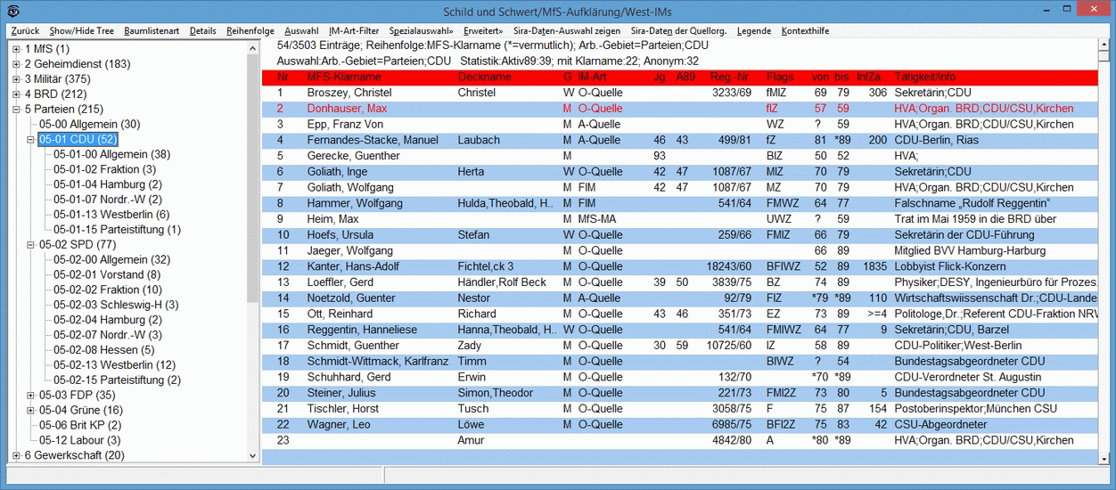Collapse the 05-02 SPD node
This screenshot has width=1116, height=490.
pyautogui.click(x=30, y=245)
